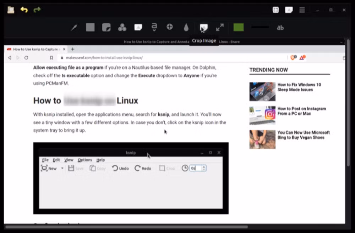This screenshot has height=233, width=355.
Task: Redo the annotation with the green arrow
Action: click(x=37, y=10)
